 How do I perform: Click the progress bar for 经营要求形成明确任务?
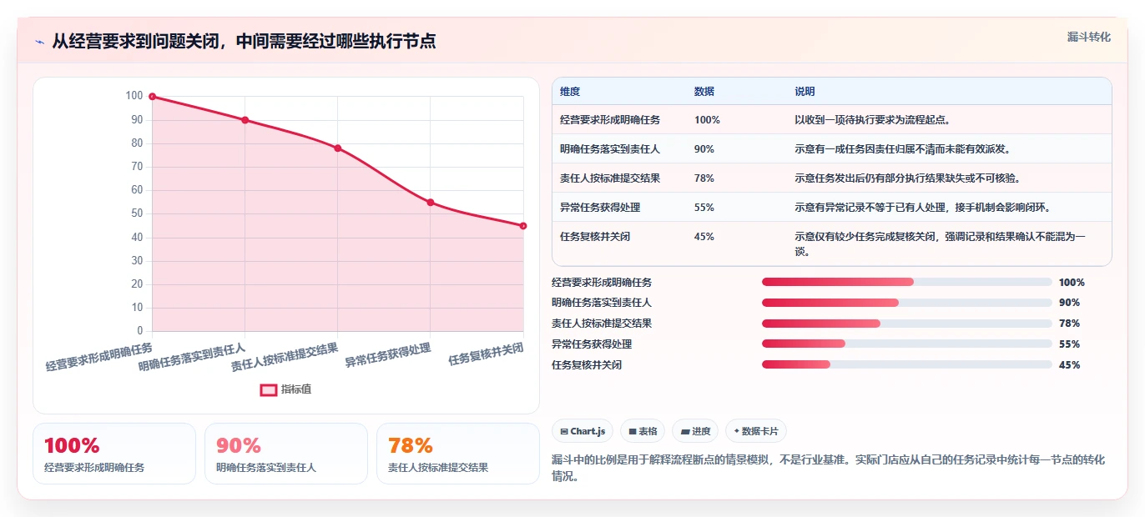click(907, 282)
